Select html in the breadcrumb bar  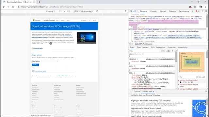tap(131, 44)
